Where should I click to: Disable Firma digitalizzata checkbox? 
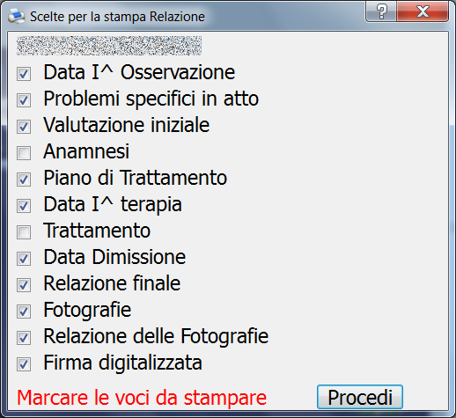point(24,364)
